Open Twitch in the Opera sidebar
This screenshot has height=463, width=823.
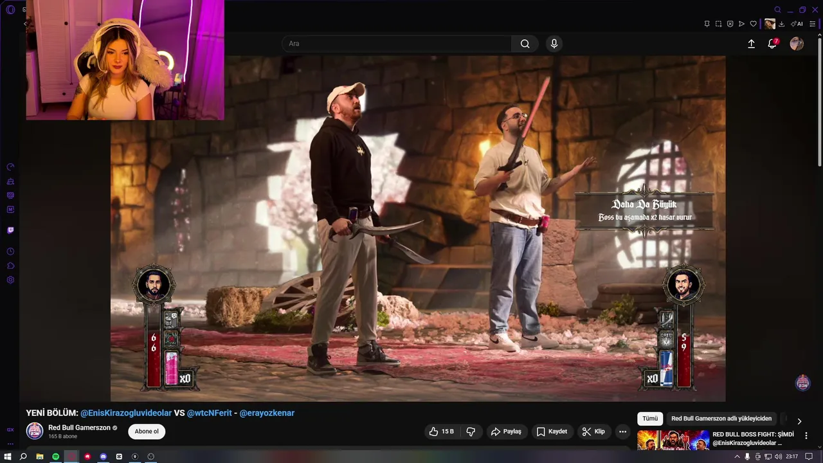(10, 230)
